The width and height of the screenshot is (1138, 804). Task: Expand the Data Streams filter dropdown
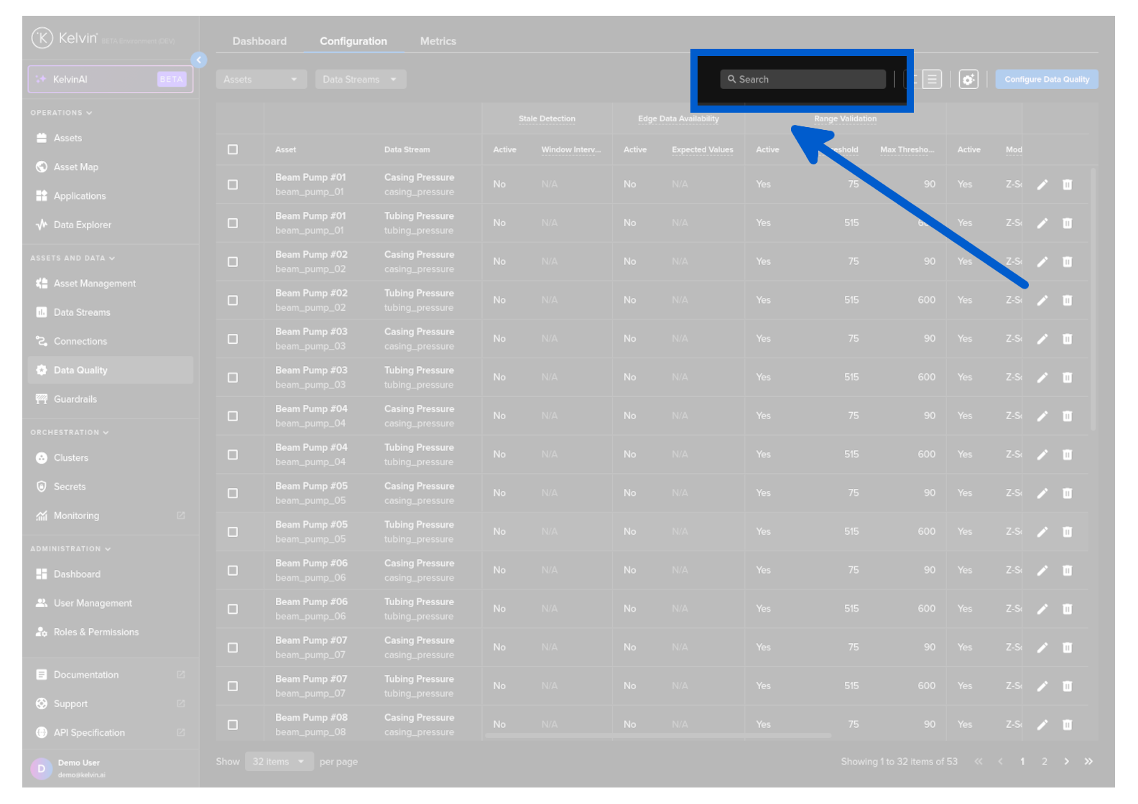click(360, 80)
